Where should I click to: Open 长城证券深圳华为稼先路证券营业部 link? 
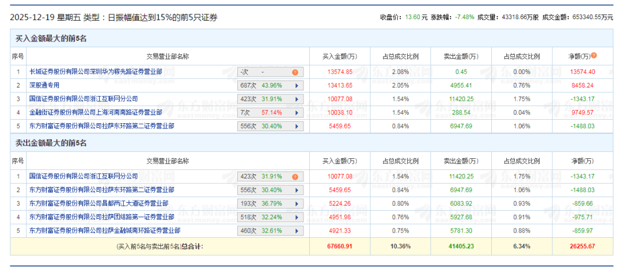(96, 73)
